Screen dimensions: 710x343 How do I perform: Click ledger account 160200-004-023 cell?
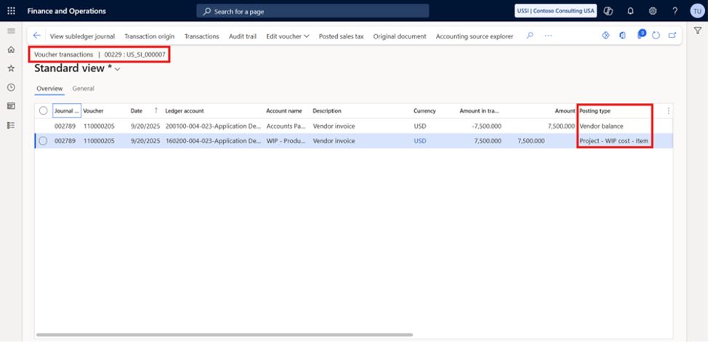[x=213, y=141]
